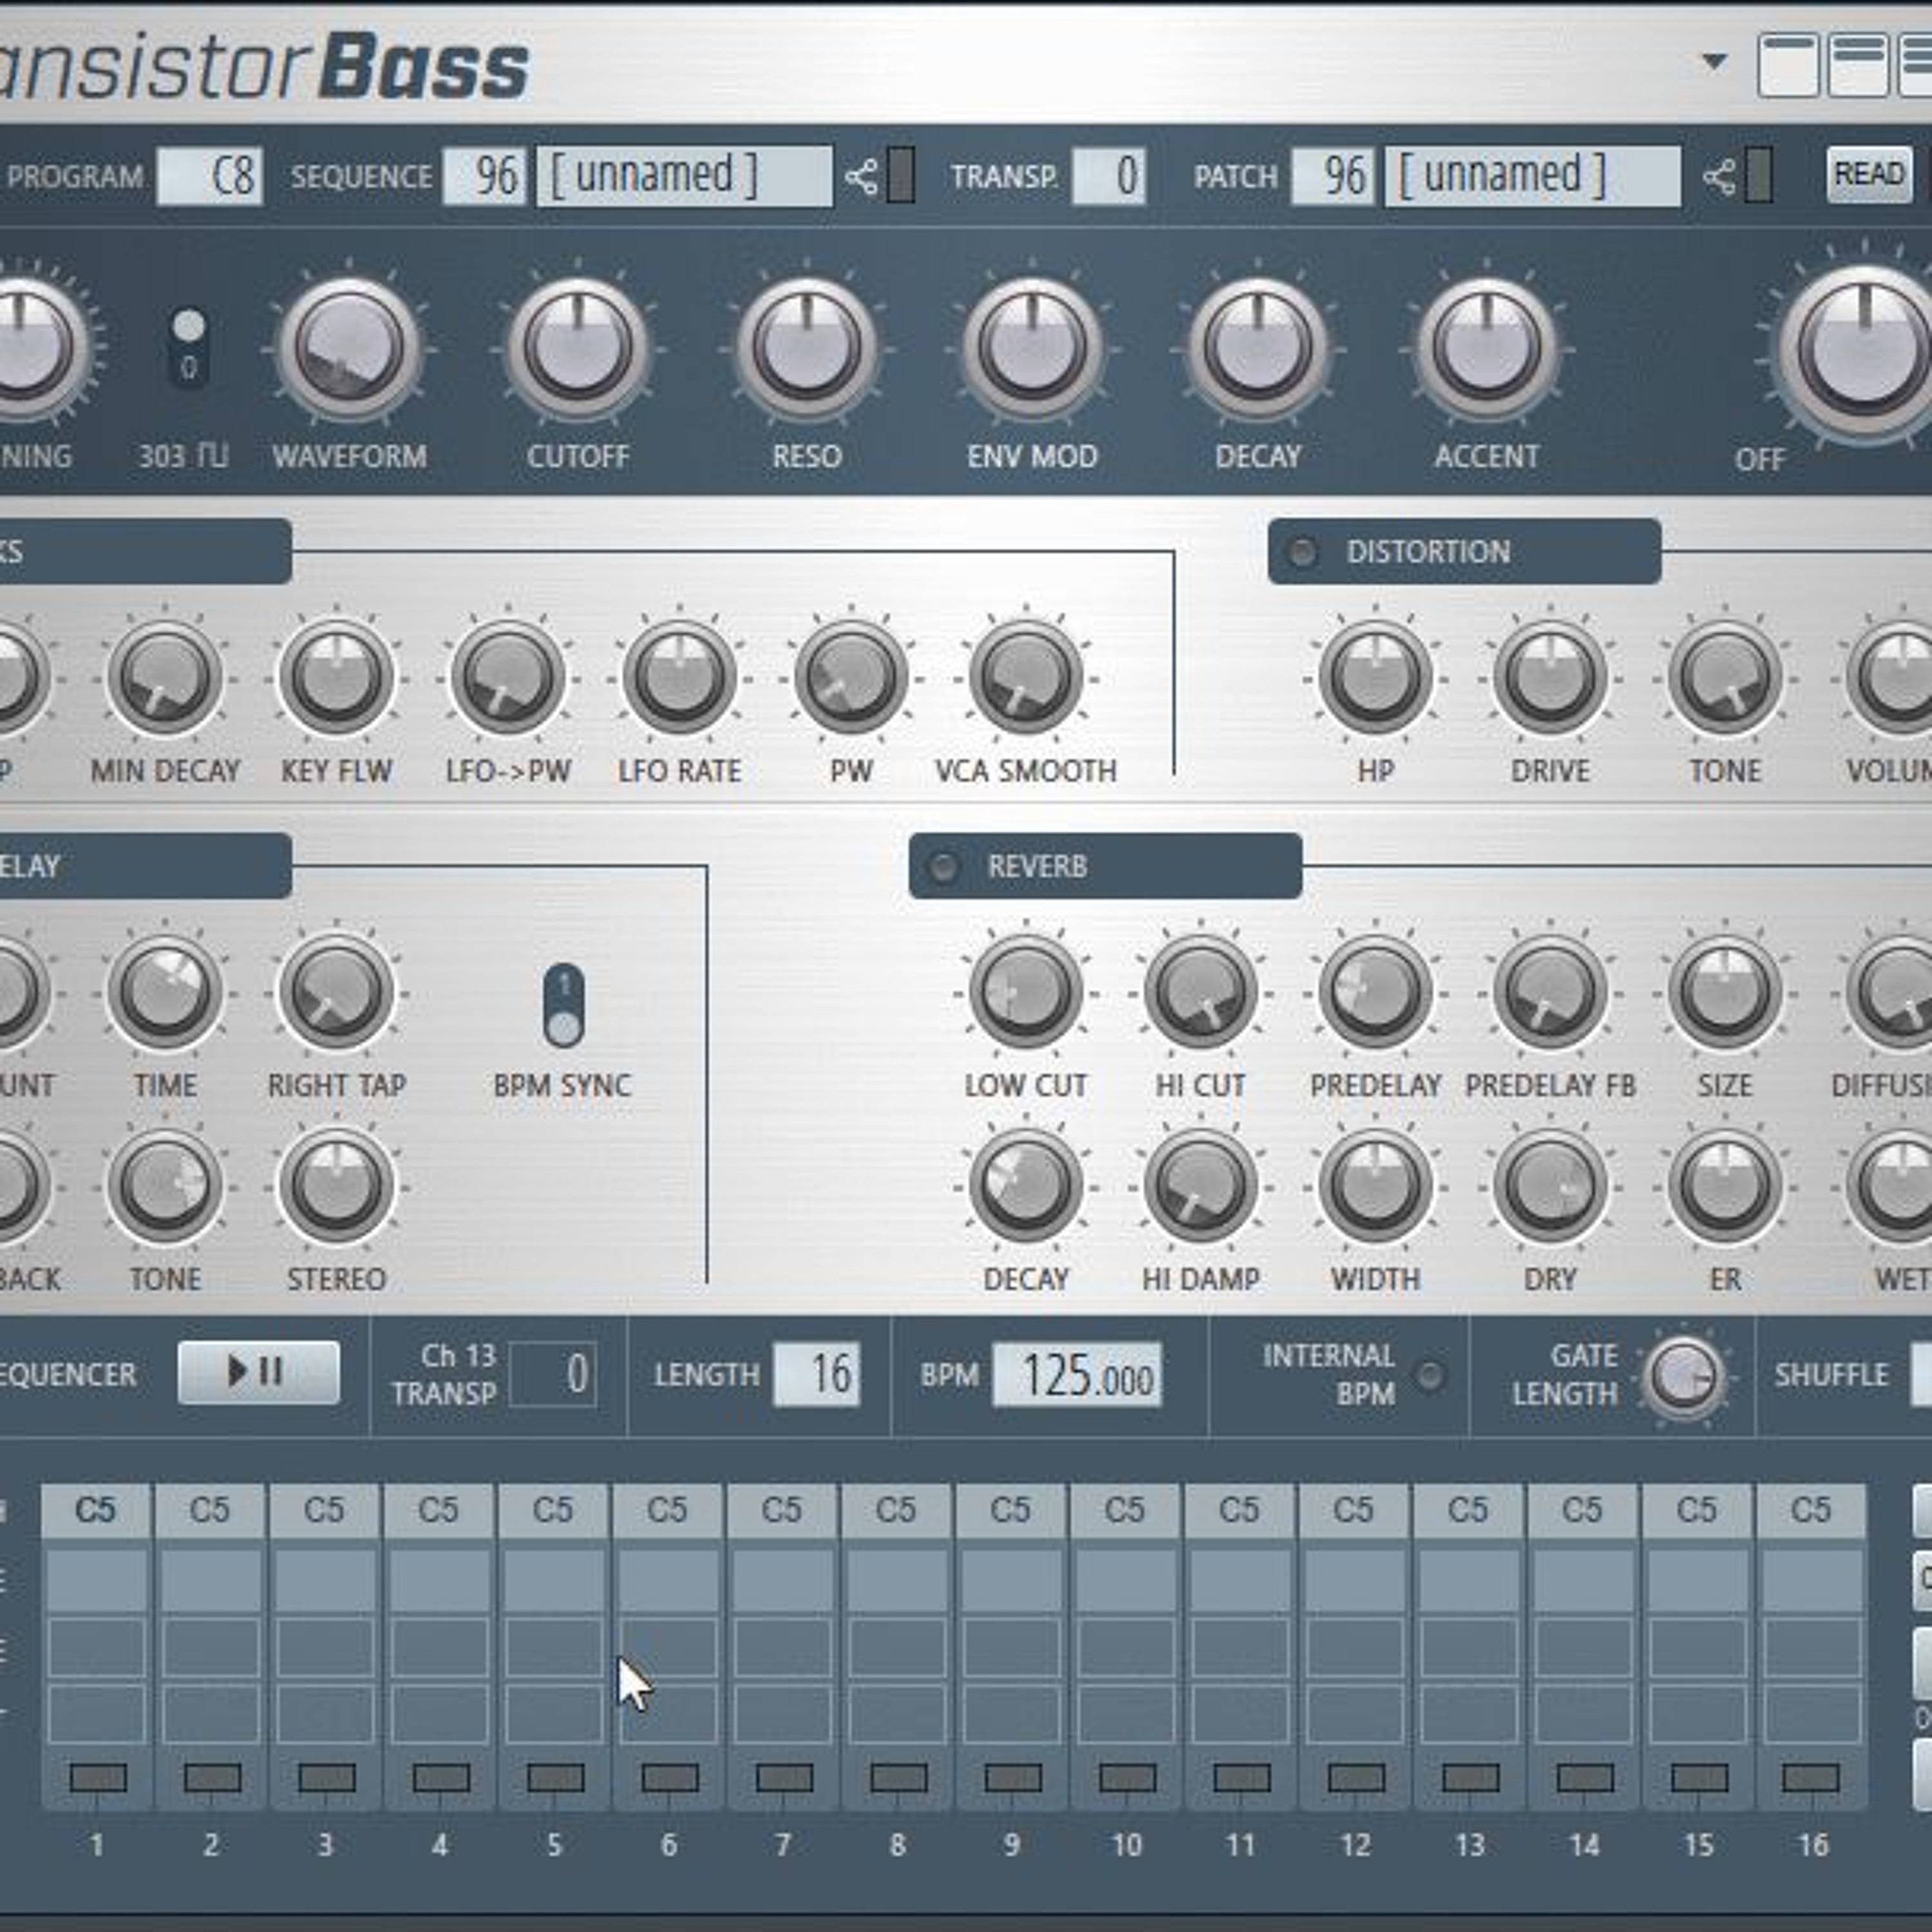1932x1932 pixels.
Task: Click the step 8 note cell C5
Action: 896,1510
